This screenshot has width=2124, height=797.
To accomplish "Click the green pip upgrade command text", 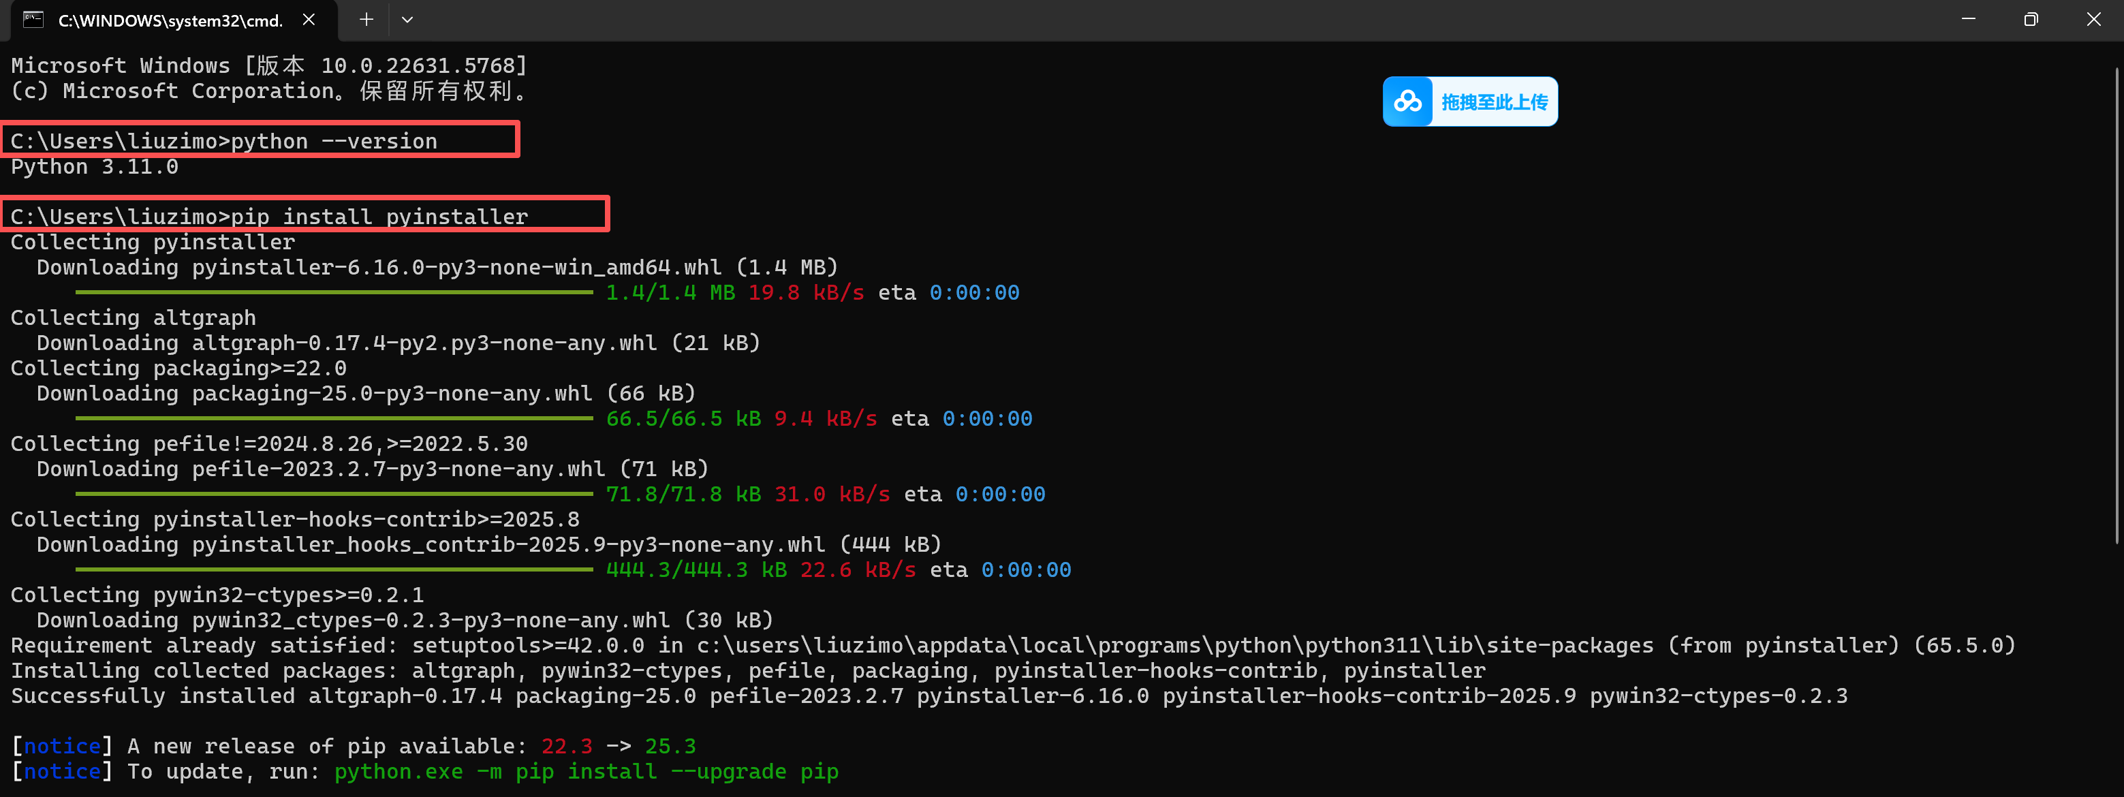I will (585, 771).
